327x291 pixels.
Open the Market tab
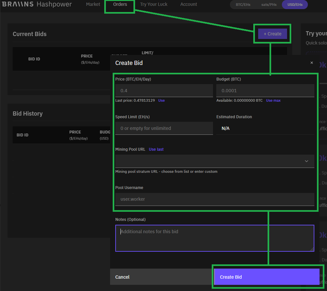(x=93, y=4)
